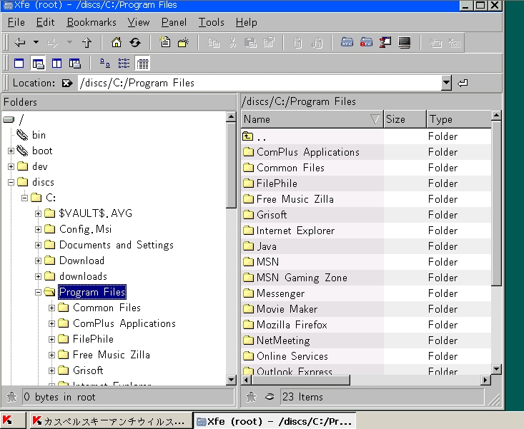Toggle hidden folders in Folders panel status bar

11,397
